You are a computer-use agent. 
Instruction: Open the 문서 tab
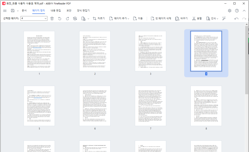click(x=24, y=11)
